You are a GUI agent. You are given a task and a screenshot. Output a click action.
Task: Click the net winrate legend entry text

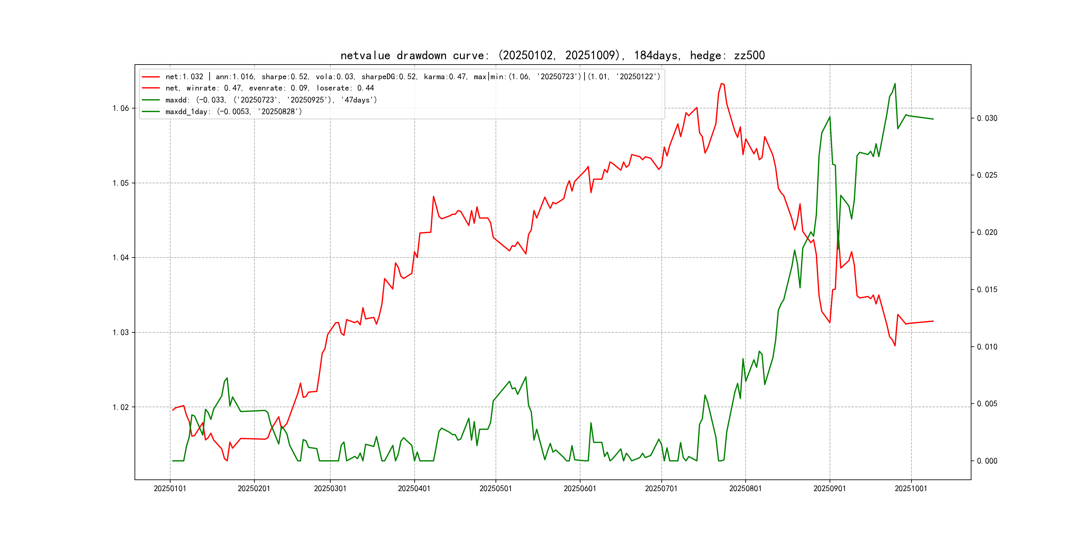click(269, 88)
